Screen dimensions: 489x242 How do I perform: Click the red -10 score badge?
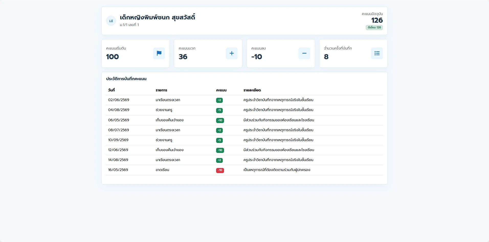click(220, 170)
